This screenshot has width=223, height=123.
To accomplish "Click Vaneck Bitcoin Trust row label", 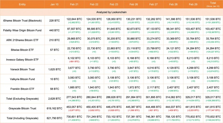I will [x=22, y=69].
